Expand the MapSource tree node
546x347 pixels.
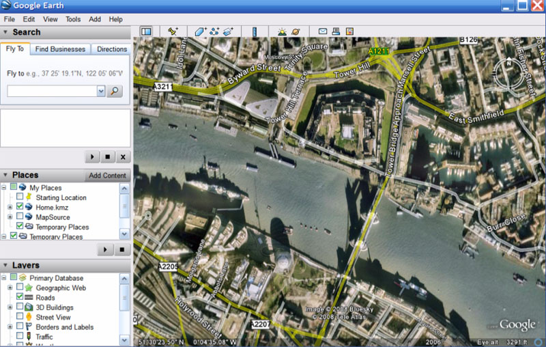click(x=10, y=217)
